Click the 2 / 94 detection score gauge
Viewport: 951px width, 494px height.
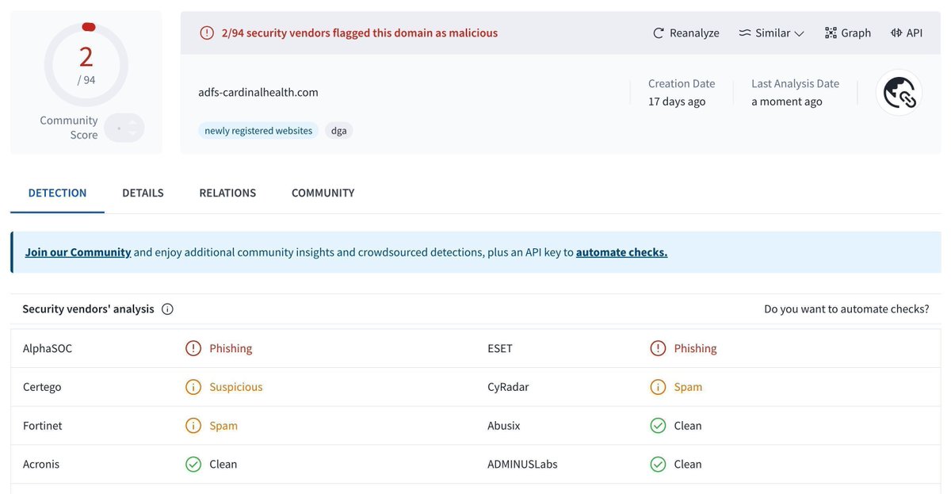pos(86,64)
